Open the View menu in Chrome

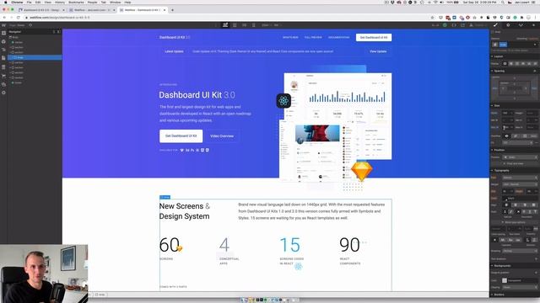48,2
